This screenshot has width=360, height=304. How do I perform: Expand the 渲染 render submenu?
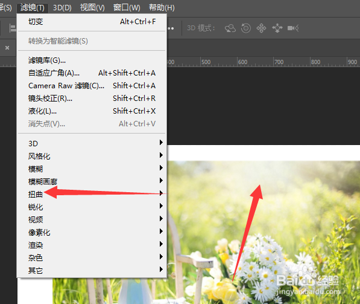point(92,245)
